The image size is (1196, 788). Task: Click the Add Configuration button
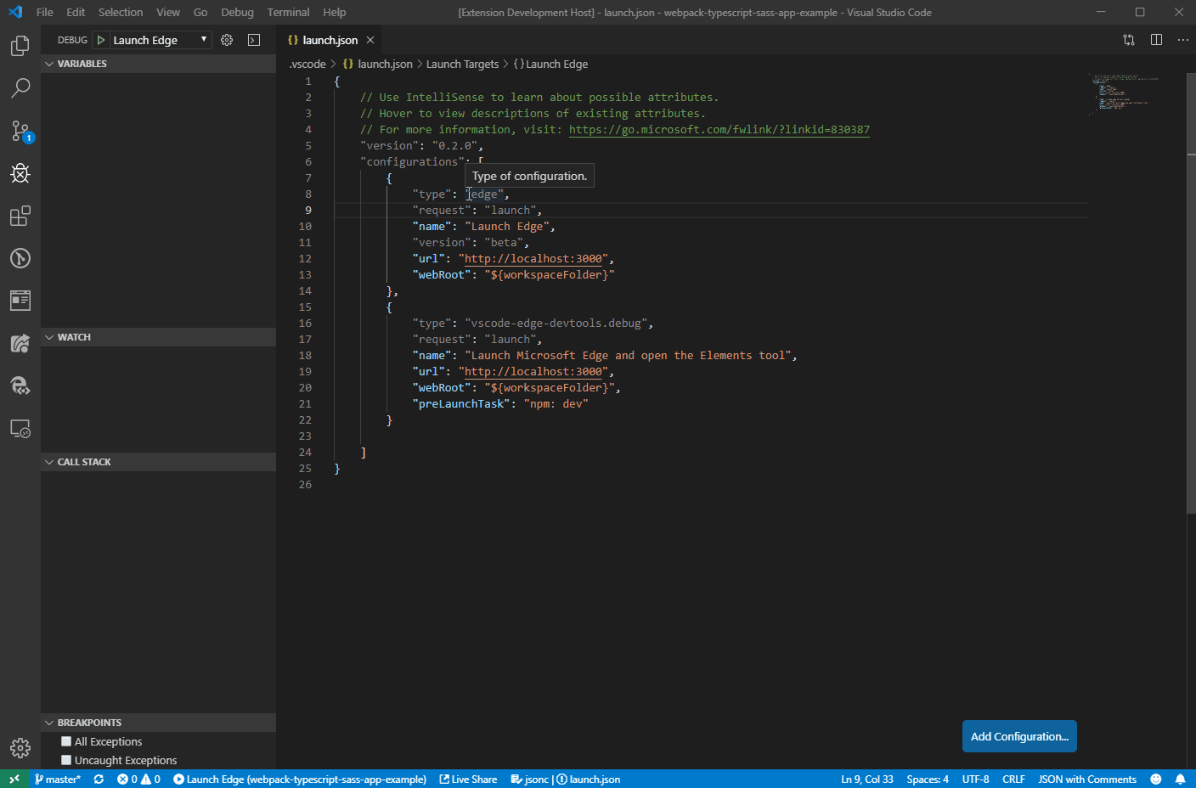(1019, 735)
